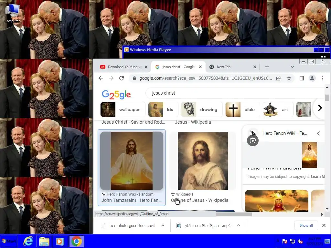Open the network tray icon
The image size is (331, 248).
coord(292,241)
